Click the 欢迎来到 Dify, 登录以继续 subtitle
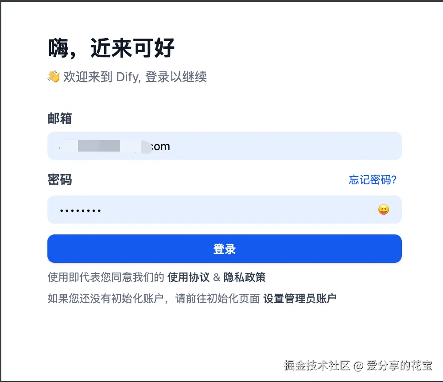Image resolution: width=443 pixels, height=382 pixels. tap(135, 77)
